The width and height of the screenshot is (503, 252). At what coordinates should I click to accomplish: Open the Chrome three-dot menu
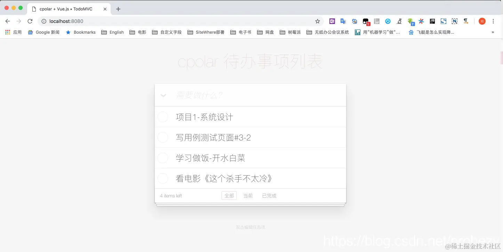point(493,21)
